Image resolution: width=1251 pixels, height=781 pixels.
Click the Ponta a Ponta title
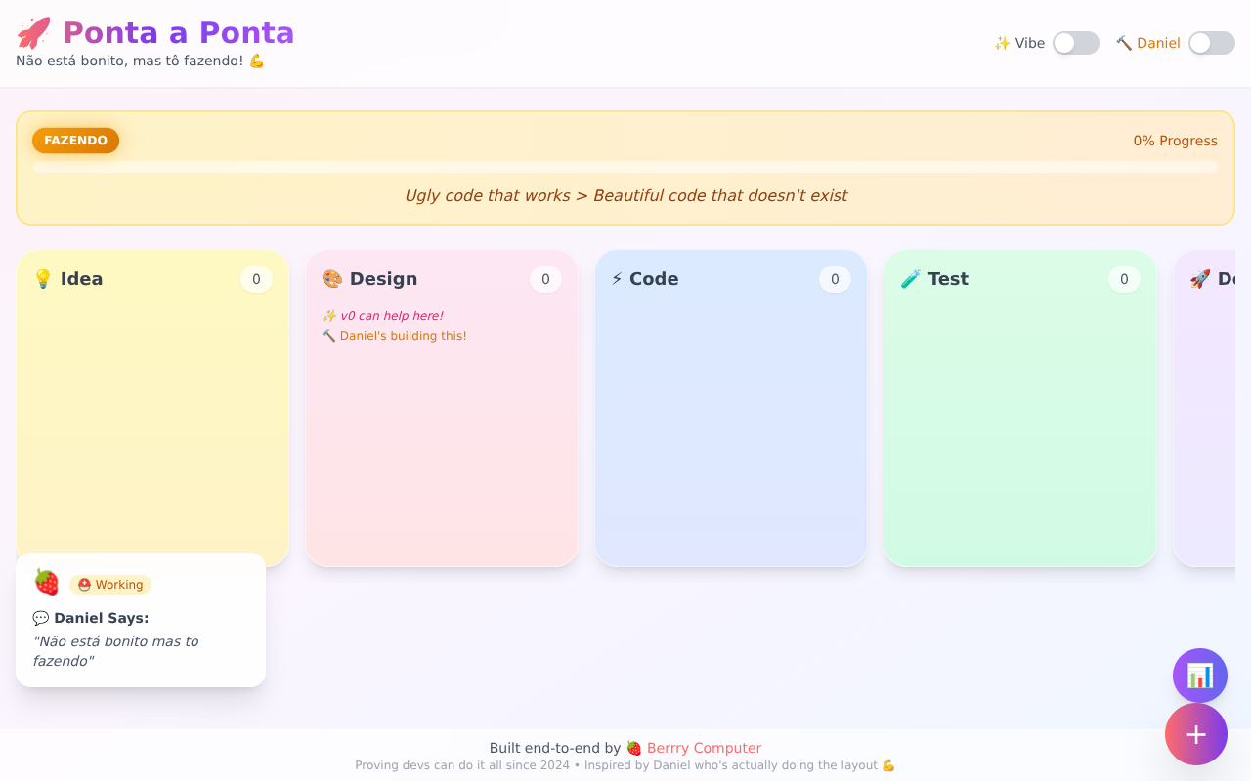click(178, 33)
